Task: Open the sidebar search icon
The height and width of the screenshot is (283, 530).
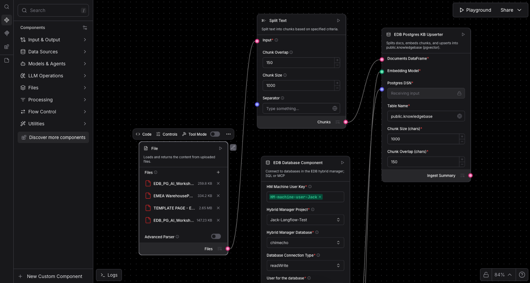Action: [7, 7]
